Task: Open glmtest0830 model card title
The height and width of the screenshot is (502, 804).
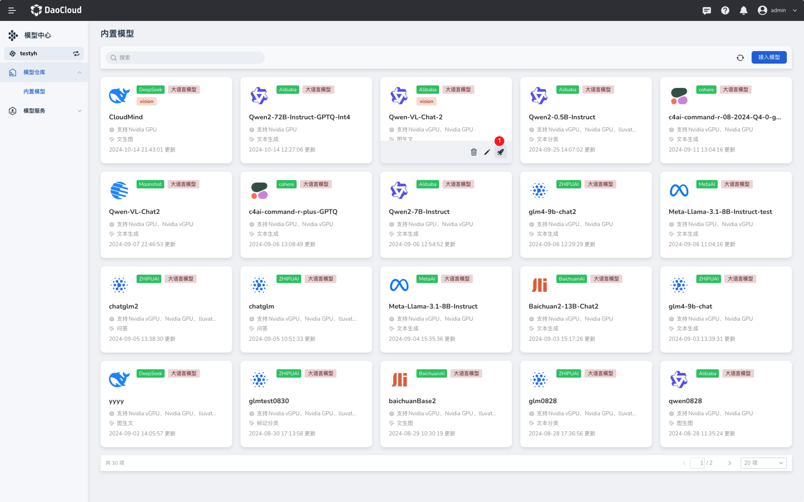Action: click(269, 401)
